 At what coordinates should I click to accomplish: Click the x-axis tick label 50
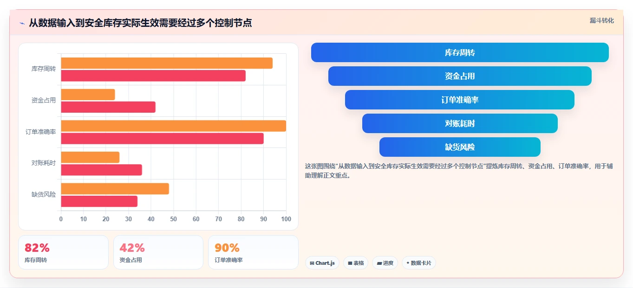pyautogui.click(x=173, y=219)
